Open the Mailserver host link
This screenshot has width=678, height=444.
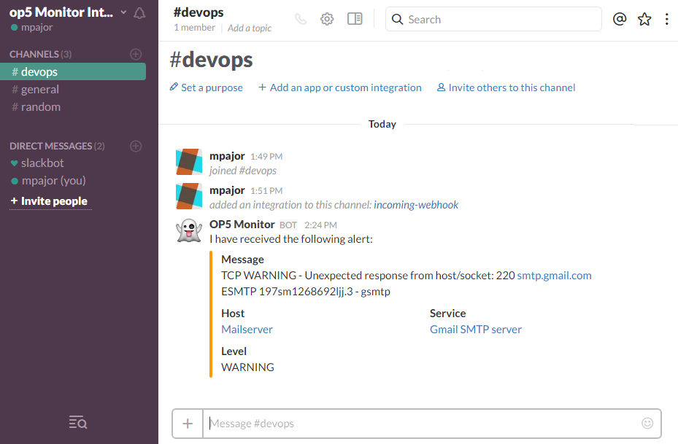[x=247, y=330]
